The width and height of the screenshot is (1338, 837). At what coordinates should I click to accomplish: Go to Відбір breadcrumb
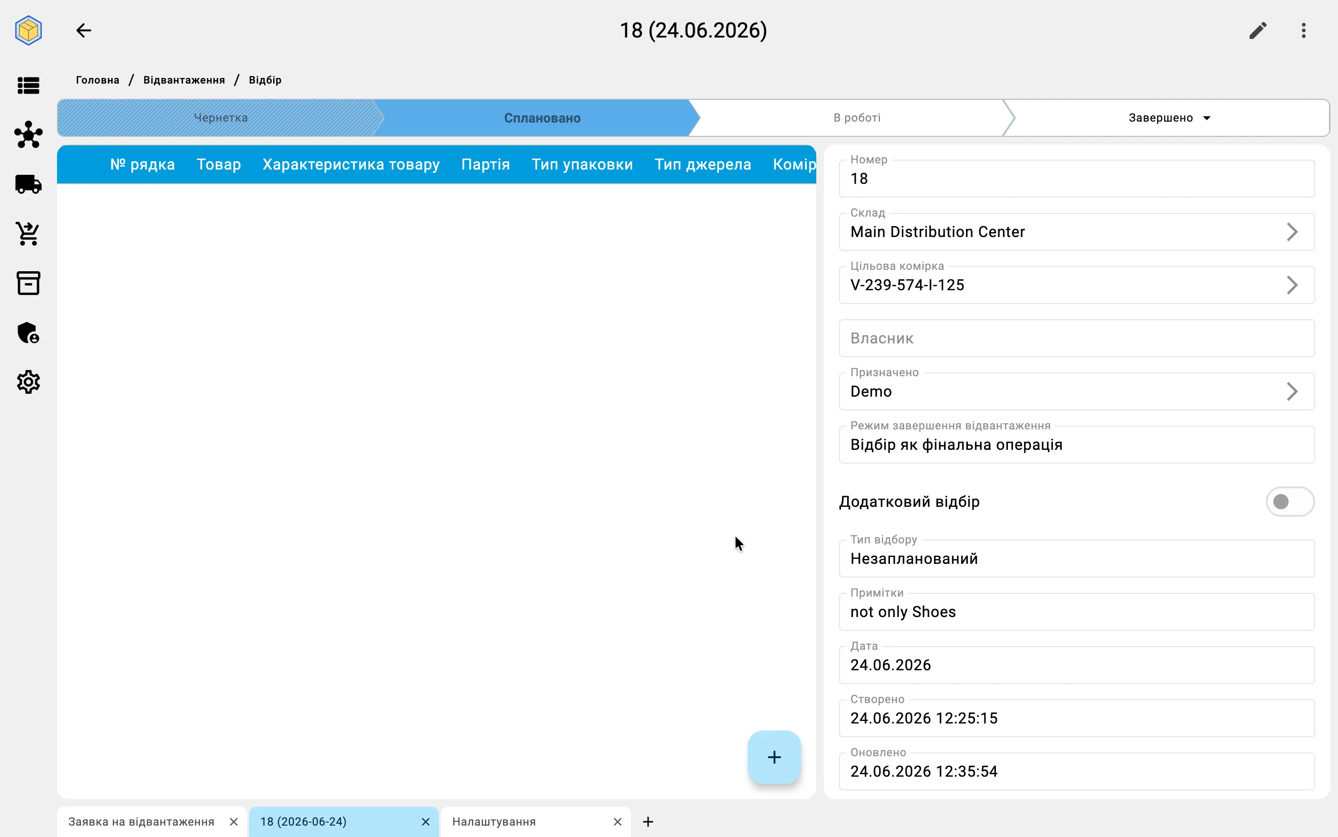pos(265,80)
